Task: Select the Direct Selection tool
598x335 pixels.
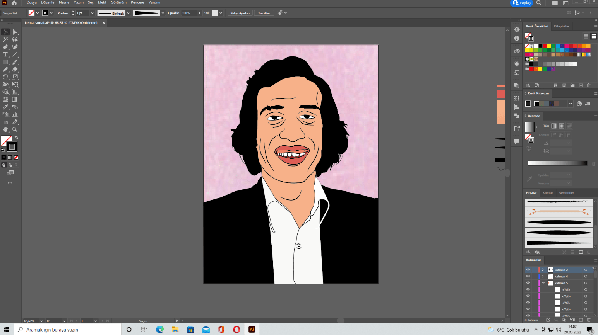Action: pyautogui.click(x=15, y=32)
